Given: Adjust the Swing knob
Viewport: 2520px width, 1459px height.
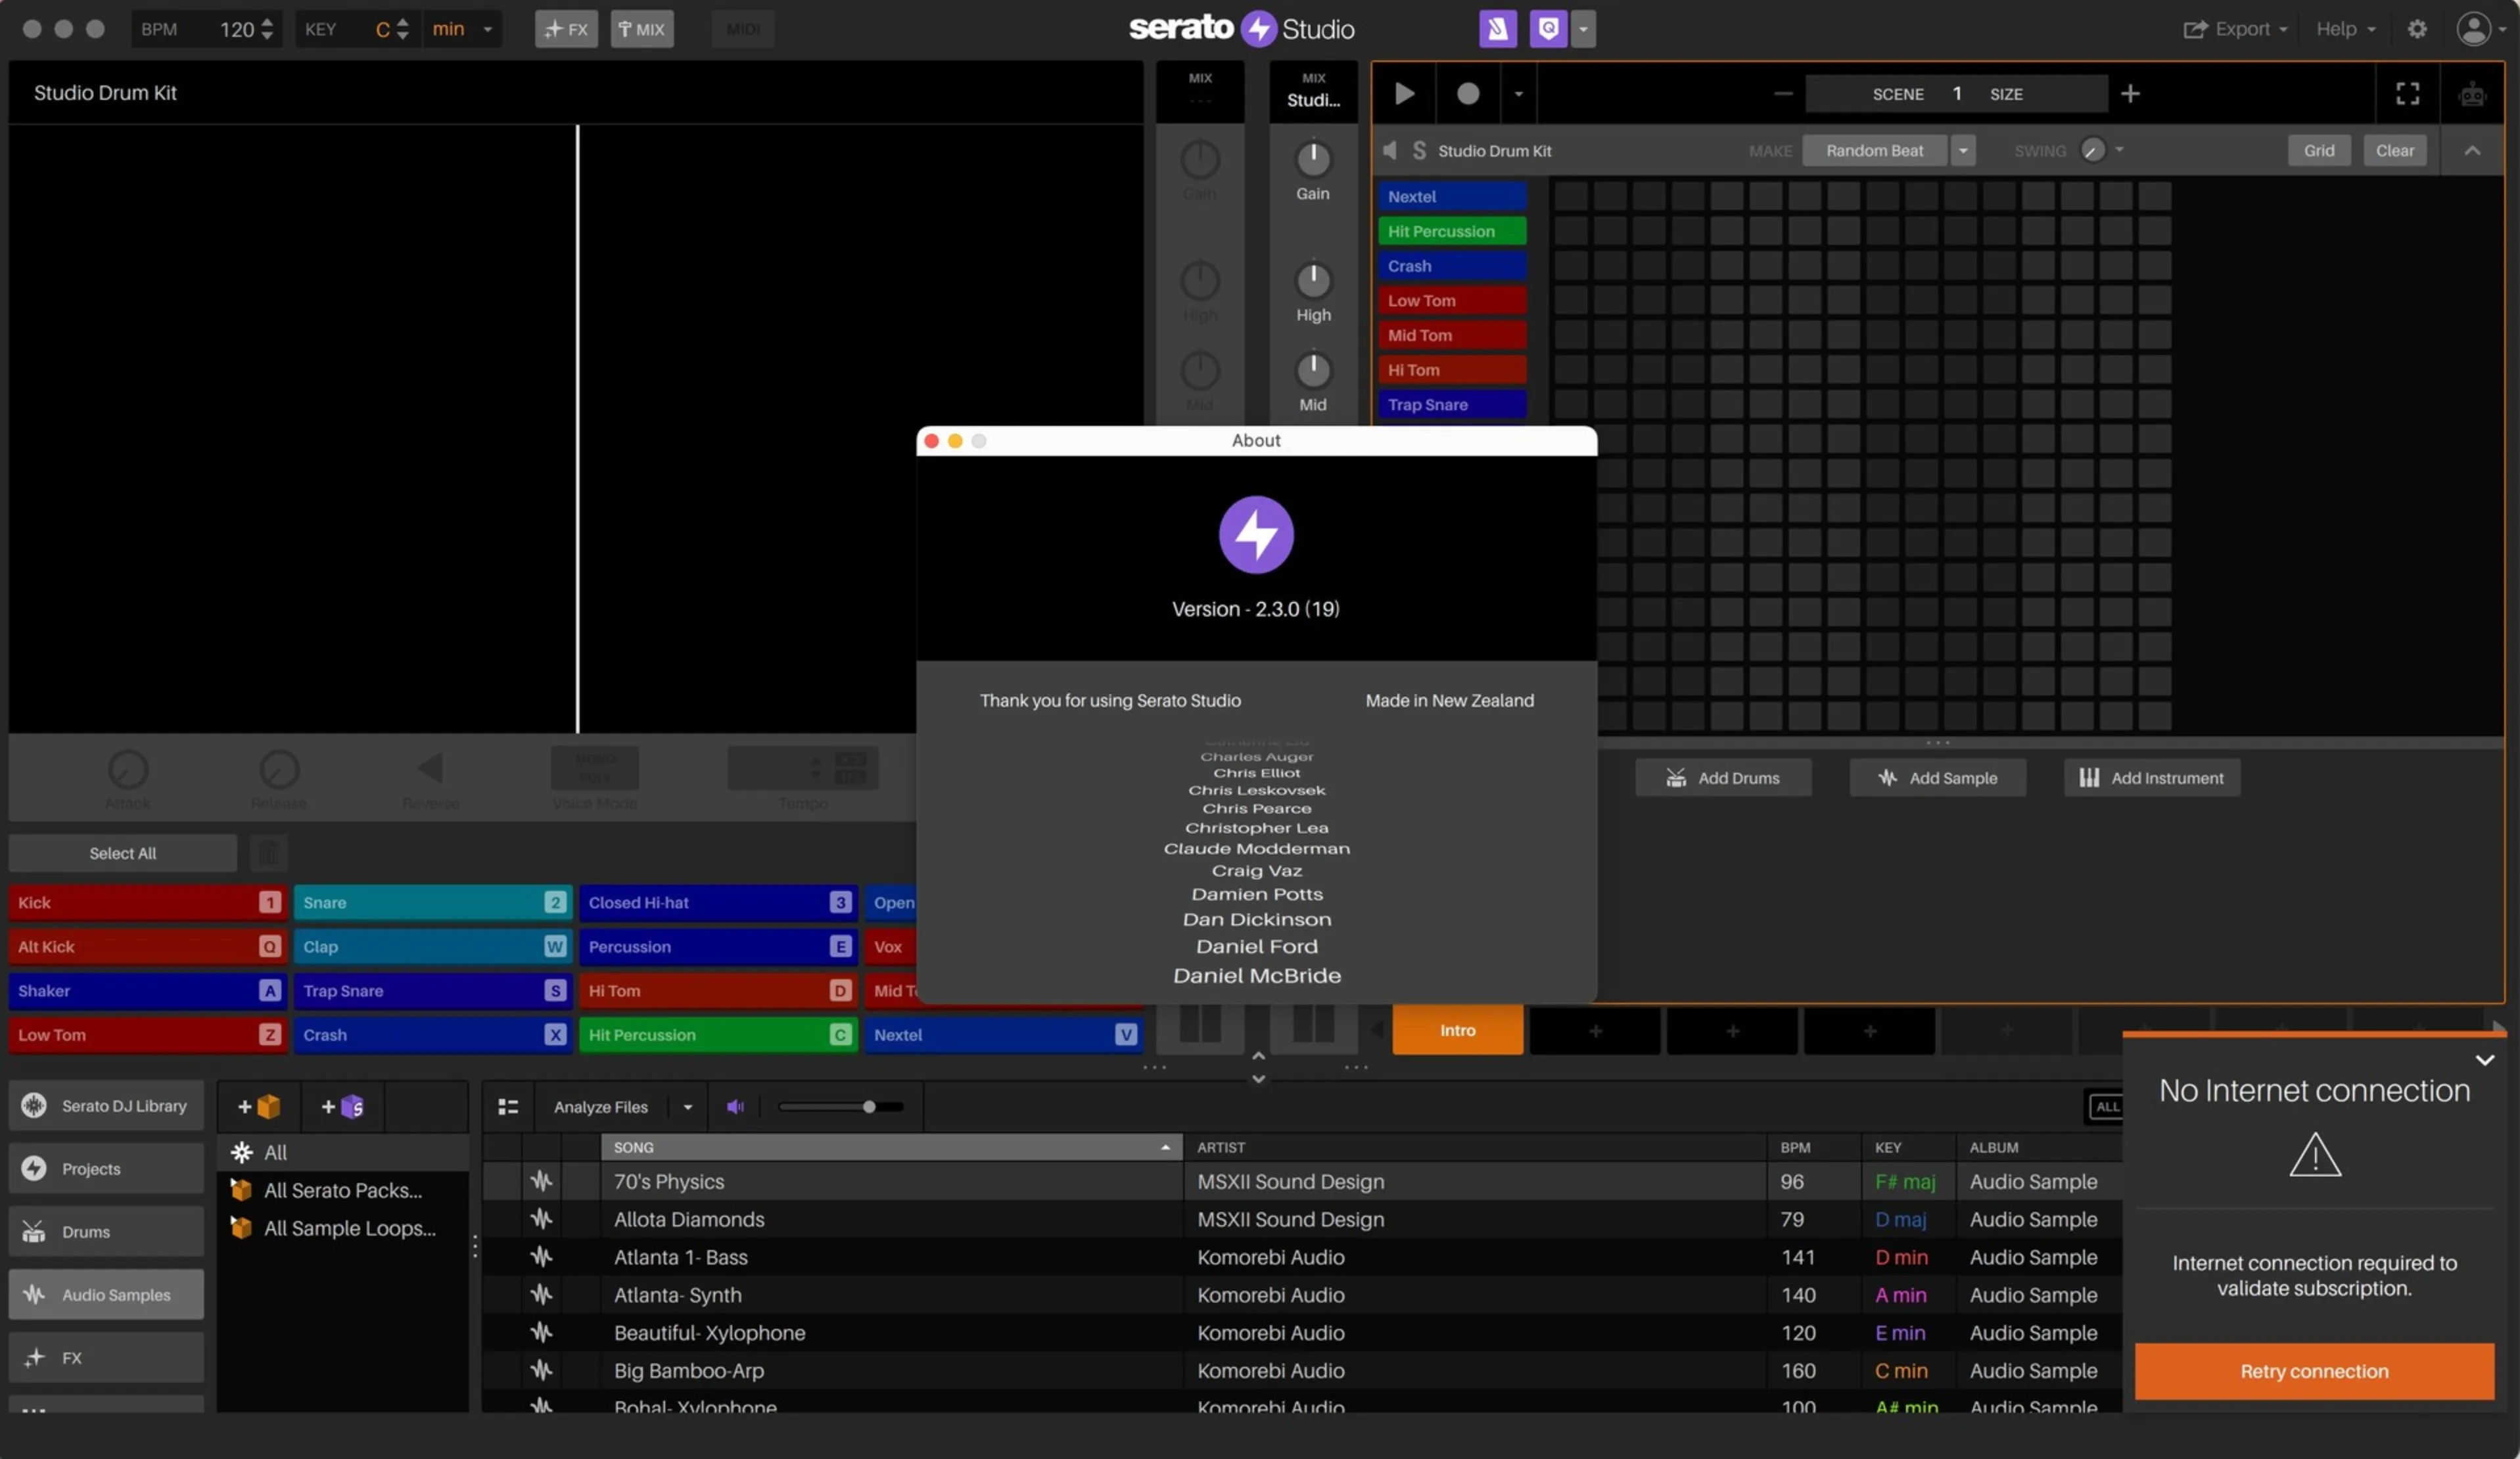Looking at the screenshot, I should pos(2092,150).
